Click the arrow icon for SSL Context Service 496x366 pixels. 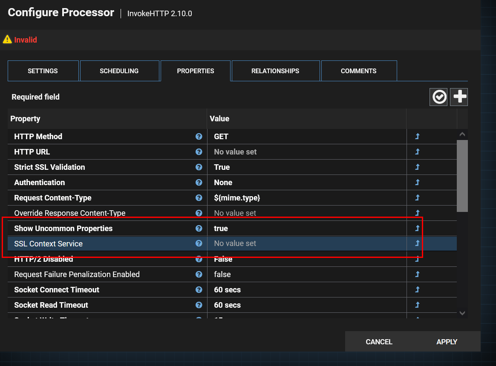coord(417,243)
